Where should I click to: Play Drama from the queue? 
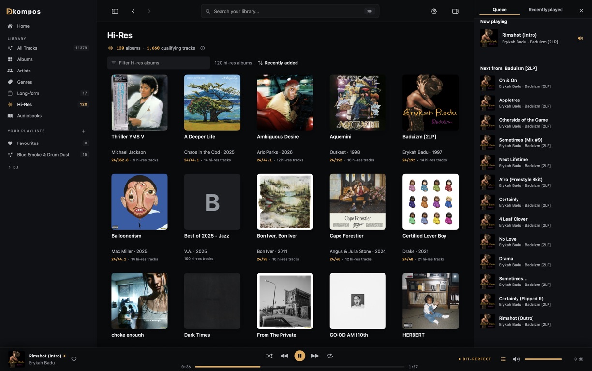533,261
